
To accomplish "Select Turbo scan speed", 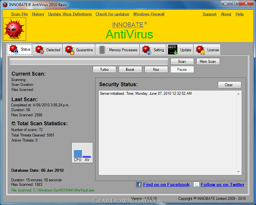I will coord(104,69).
